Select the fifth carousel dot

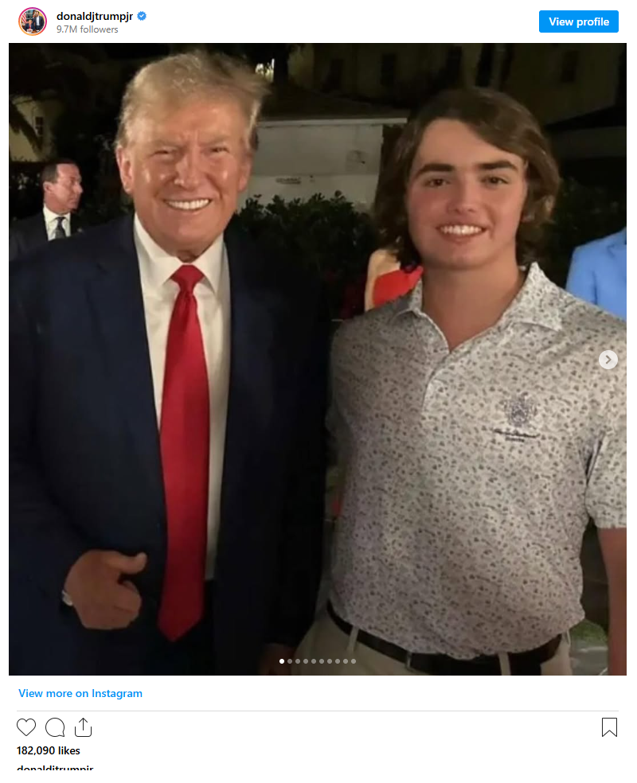(314, 661)
